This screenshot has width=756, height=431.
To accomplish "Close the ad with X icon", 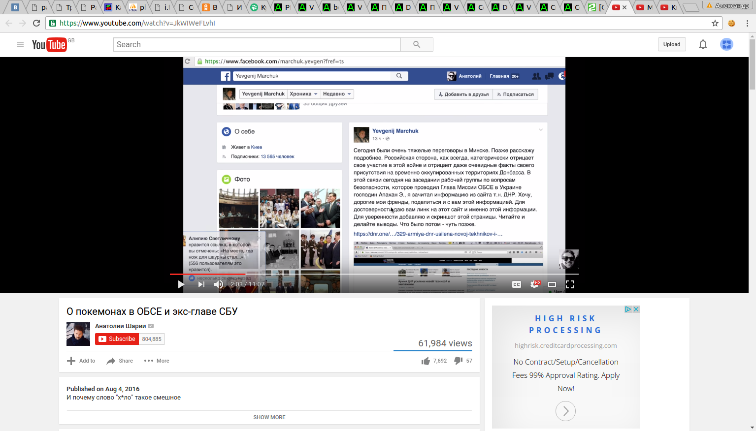I will (x=636, y=309).
